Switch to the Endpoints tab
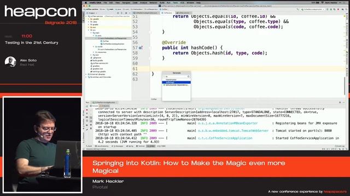 pos(104,106)
